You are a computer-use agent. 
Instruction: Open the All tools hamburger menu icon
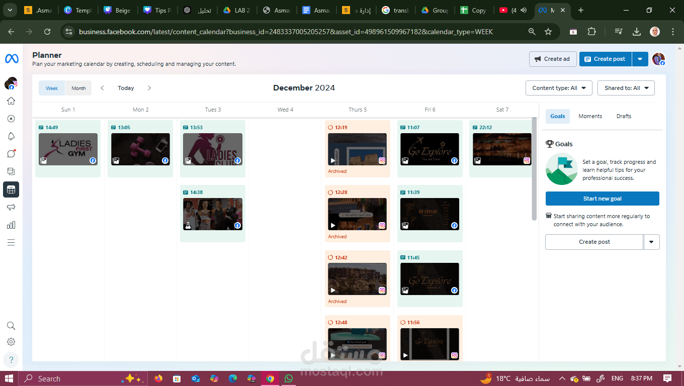[11, 243]
